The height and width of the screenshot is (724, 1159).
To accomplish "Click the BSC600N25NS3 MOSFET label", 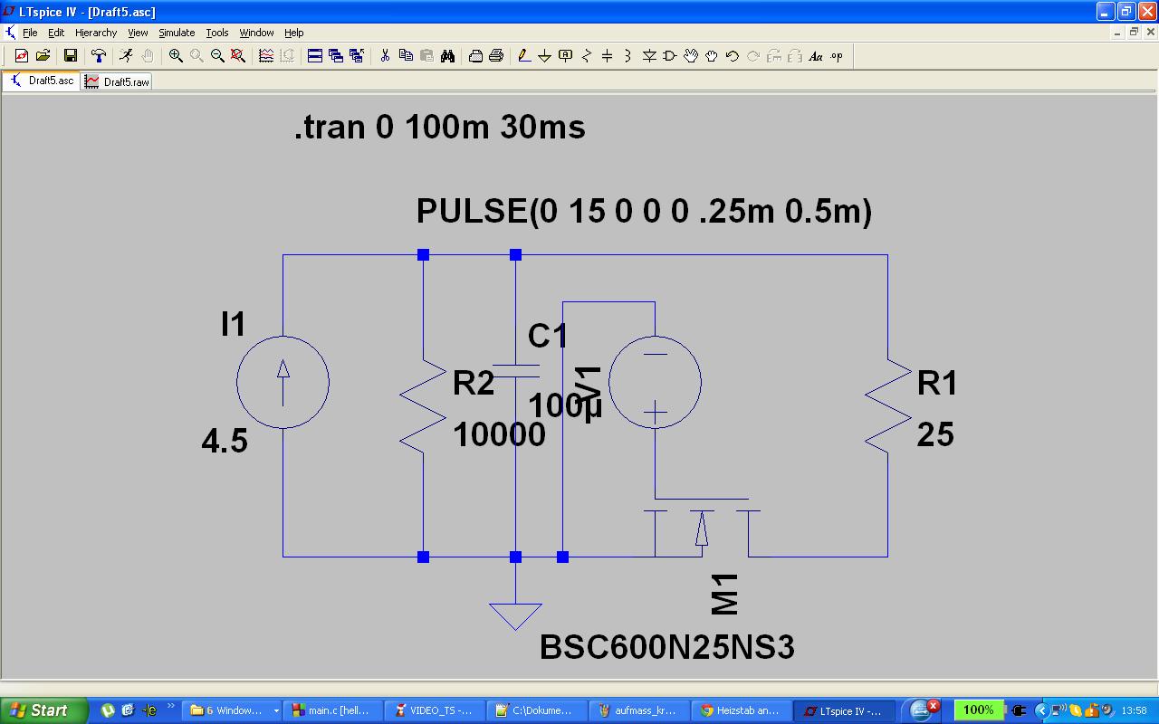I will pyautogui.click(x=667, y=647).
